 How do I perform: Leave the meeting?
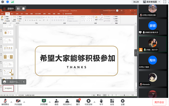159,102
